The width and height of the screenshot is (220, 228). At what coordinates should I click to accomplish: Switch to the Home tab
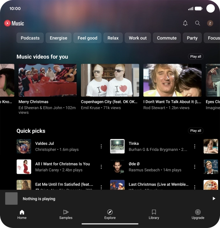(x=22, y=215)
